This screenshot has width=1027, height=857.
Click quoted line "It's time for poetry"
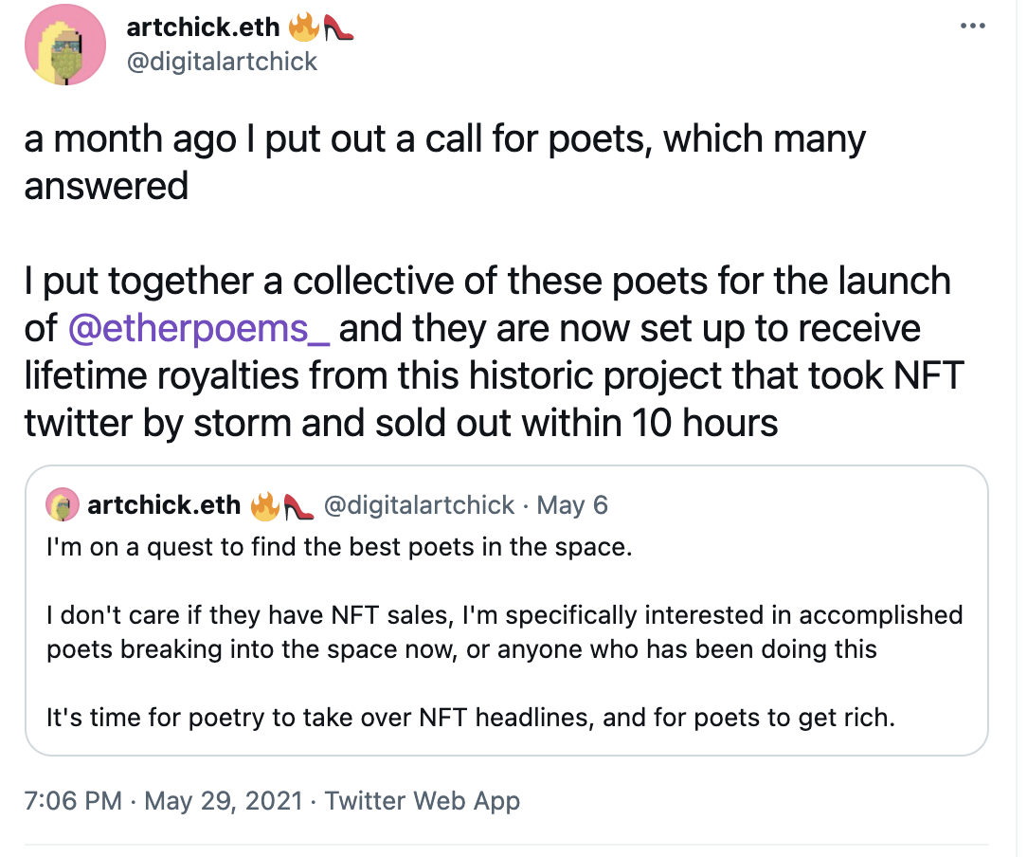coord(470,717)
